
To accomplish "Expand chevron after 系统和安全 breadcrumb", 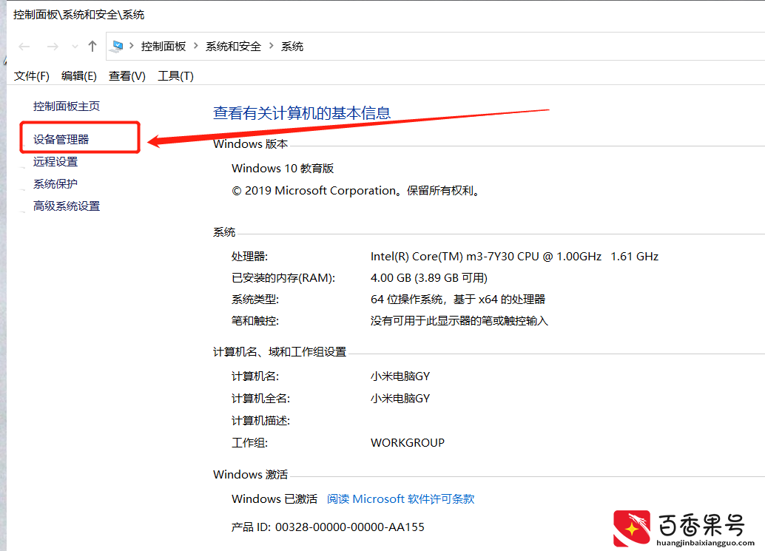I will click(x=272, y=46).
